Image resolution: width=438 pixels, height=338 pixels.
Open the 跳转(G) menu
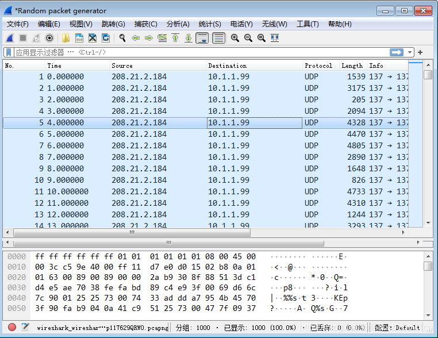113,24
